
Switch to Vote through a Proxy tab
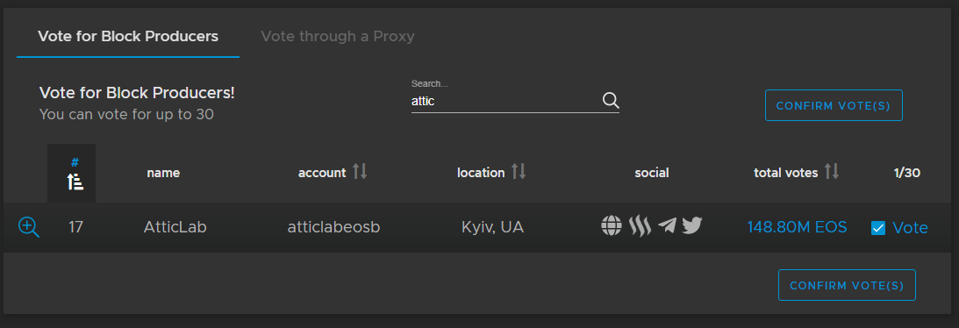pos(338,37)
